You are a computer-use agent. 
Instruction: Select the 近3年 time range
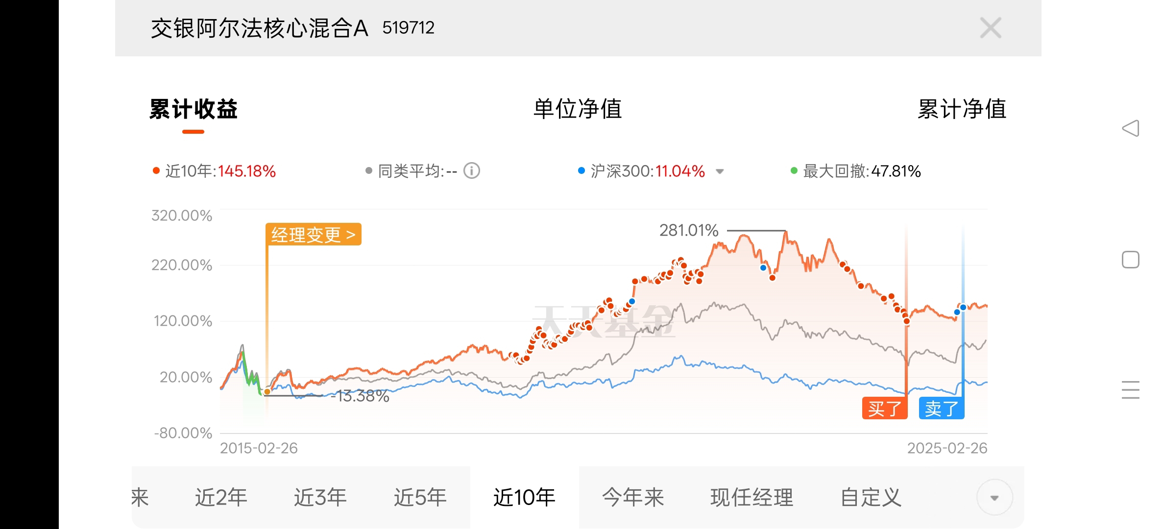[x=320, y=498]
